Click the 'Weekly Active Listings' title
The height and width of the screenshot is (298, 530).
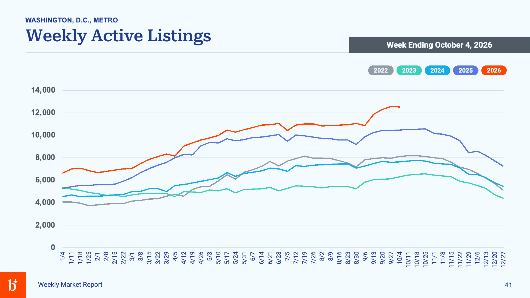(118, 36)
